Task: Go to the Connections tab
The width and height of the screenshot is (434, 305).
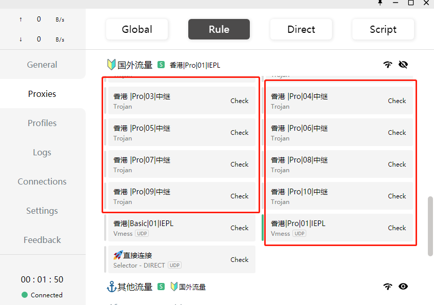Action: coord(42,181)
